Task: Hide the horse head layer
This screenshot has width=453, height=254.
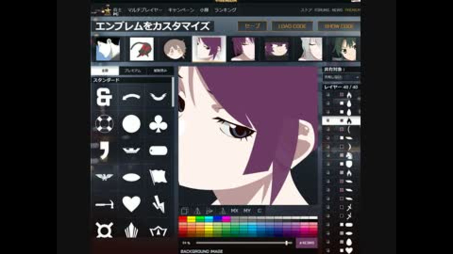Action: pyautogui.click(x=328, y=155)
